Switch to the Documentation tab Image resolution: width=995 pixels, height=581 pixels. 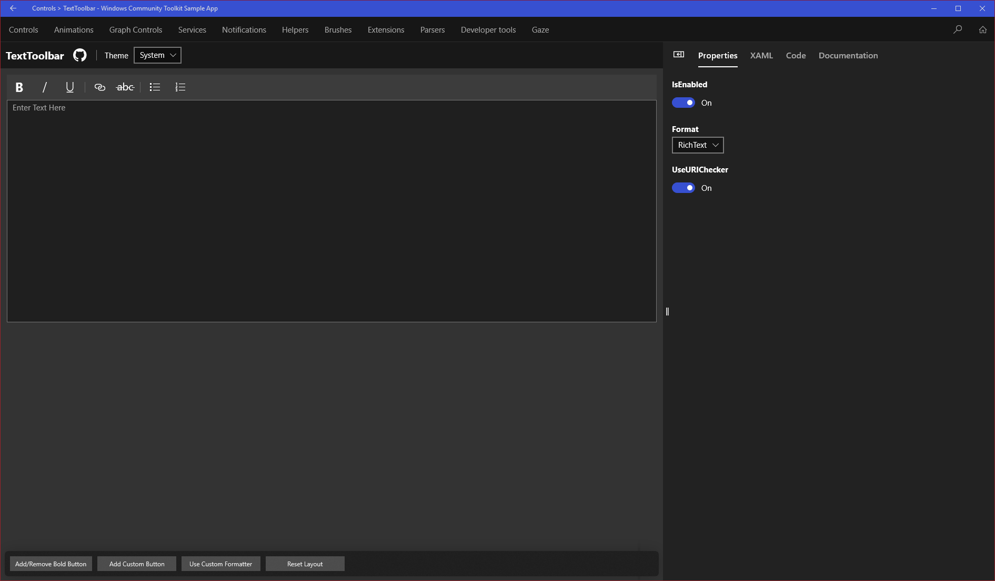click(x=848, y=56)
